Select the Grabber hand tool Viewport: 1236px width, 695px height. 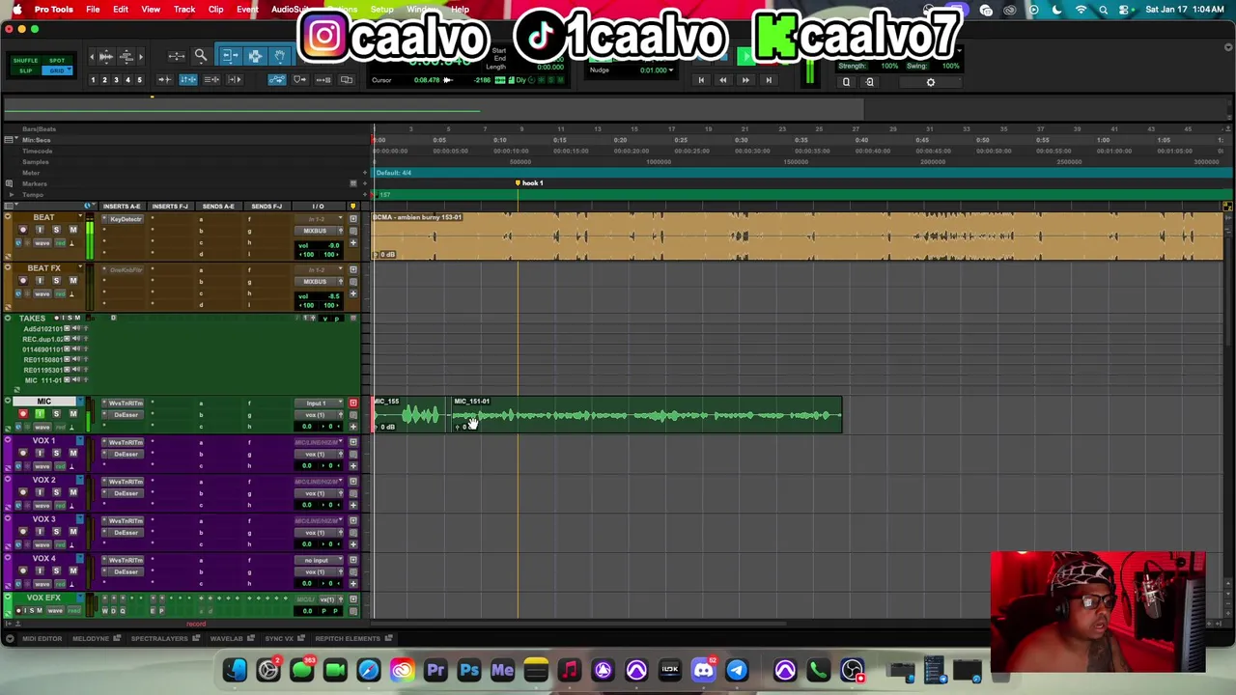click(280, 56)
